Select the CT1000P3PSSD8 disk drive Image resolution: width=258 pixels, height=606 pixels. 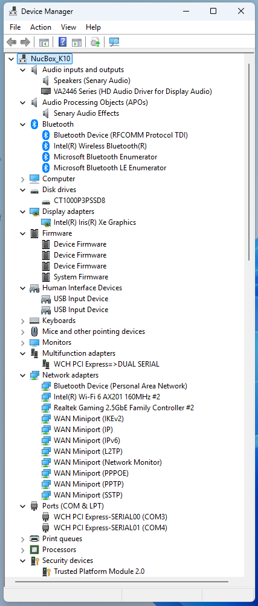tap(79, 201)
